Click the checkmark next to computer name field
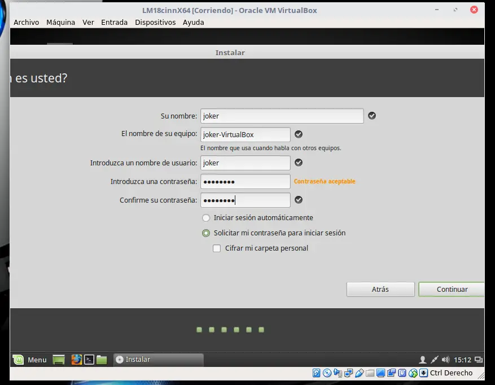495x385 pixels. [299, 134]
